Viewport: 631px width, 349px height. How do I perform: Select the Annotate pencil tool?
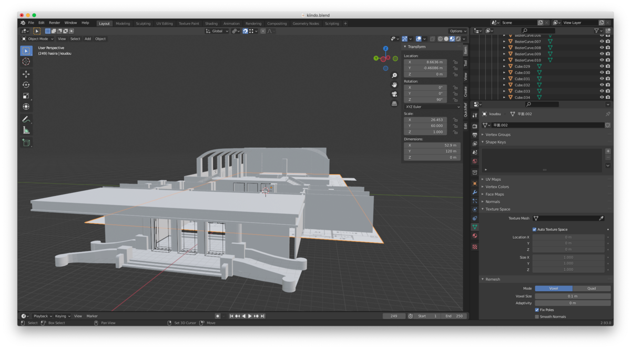click(26, 119)
